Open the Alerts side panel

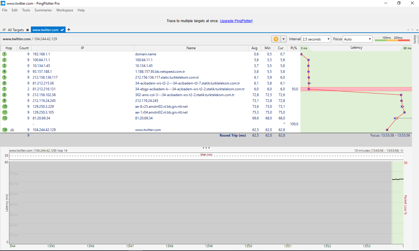pyautogui.click(x=415, y=39)
